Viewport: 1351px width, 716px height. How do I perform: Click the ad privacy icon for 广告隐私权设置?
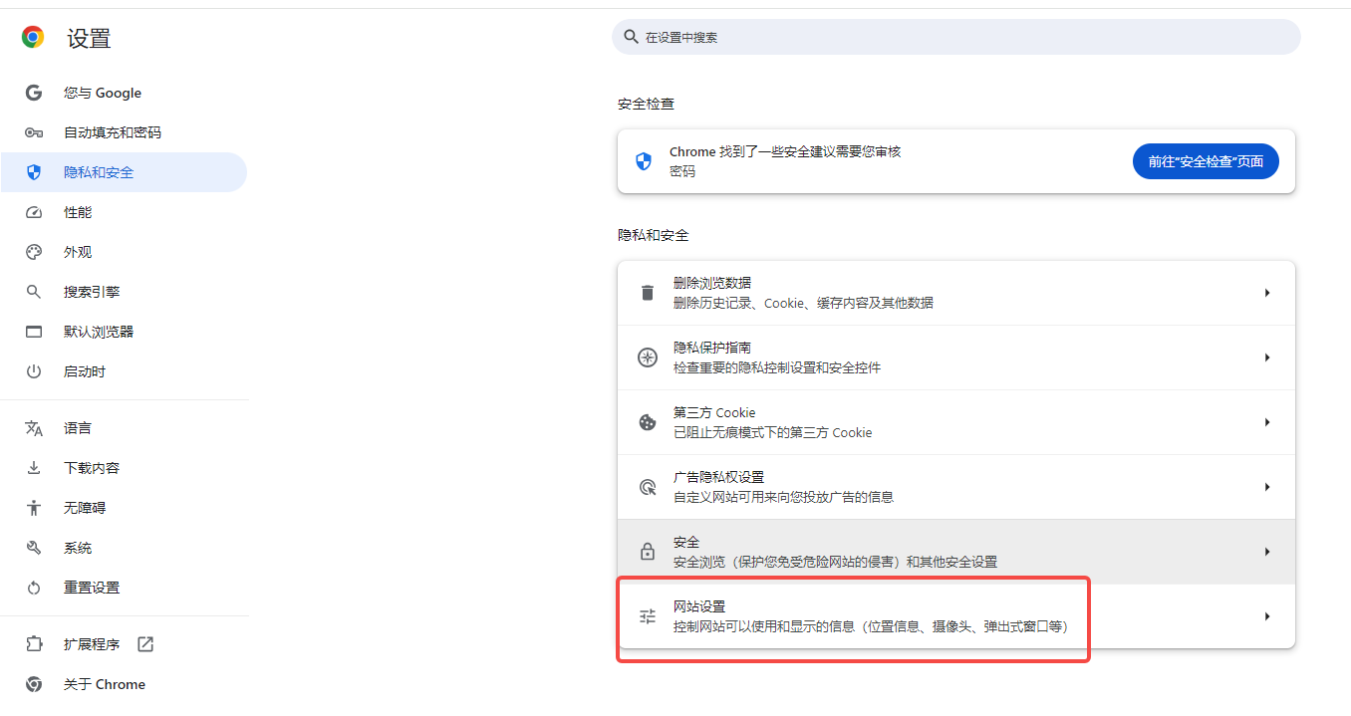click(648, 487)
